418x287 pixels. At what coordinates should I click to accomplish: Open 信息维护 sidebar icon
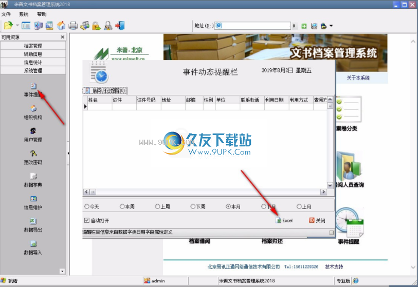click(x=33, y=203)
